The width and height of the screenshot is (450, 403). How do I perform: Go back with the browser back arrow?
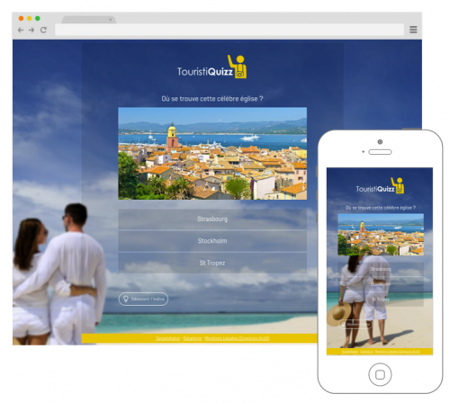click(21, 30)
